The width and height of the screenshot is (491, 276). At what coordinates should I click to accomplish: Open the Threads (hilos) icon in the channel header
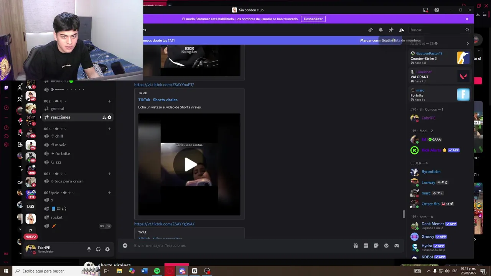pos(371,30)
